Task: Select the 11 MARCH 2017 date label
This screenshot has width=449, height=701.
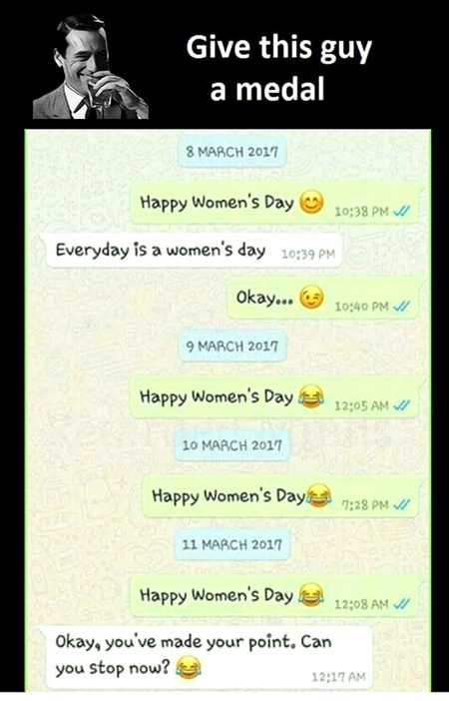Action: (x=232, y=544)
